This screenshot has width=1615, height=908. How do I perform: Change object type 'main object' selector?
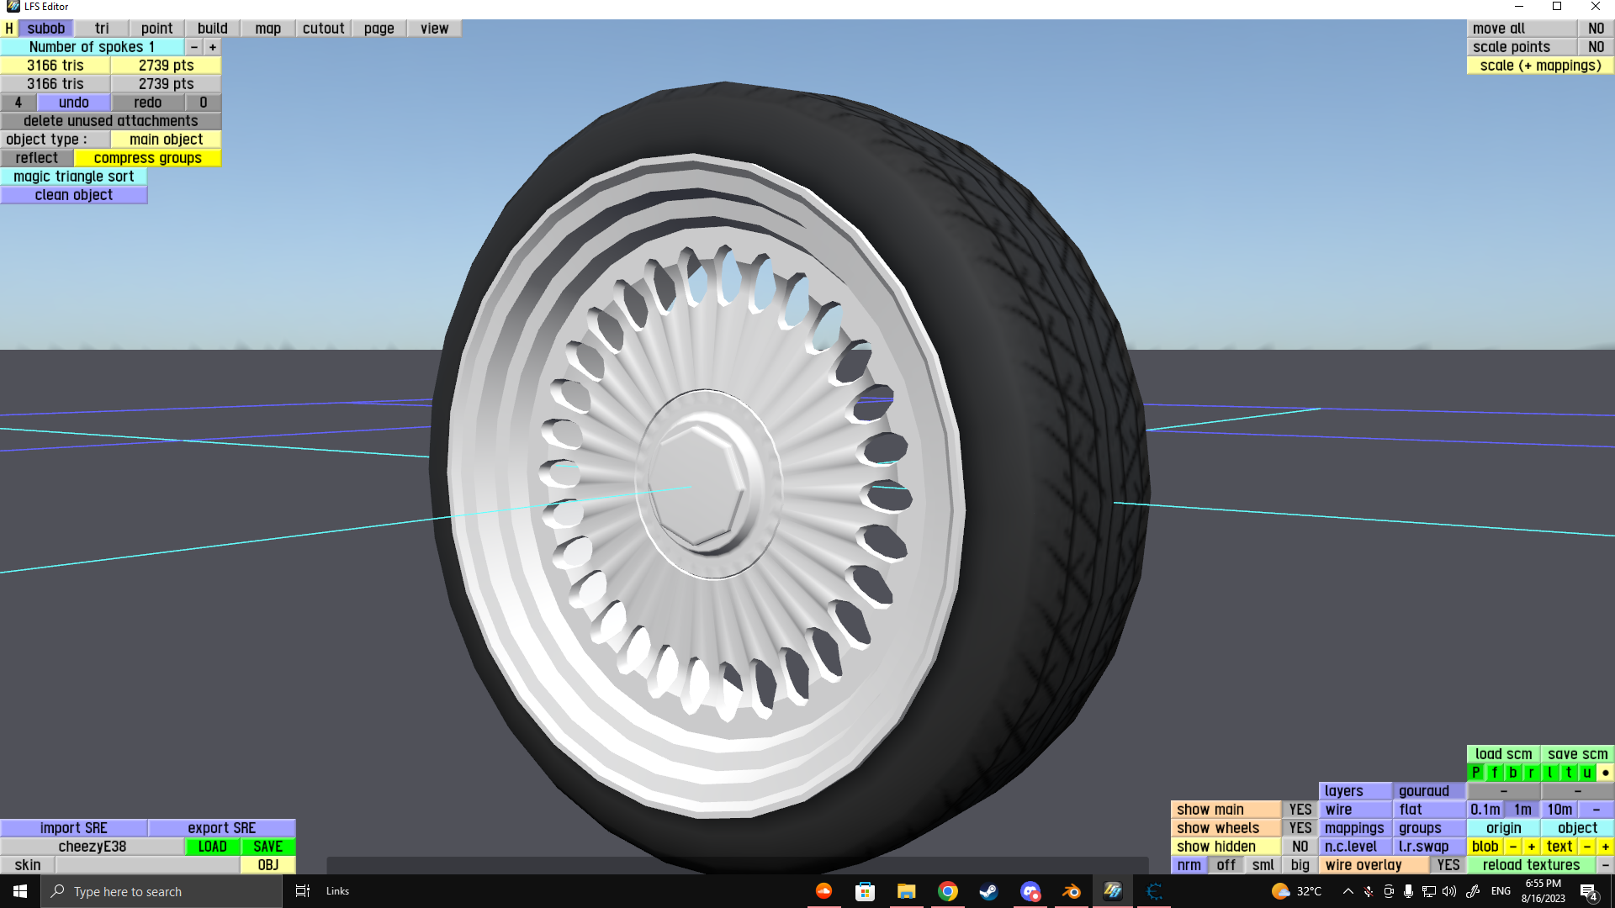tap(166, 140)
